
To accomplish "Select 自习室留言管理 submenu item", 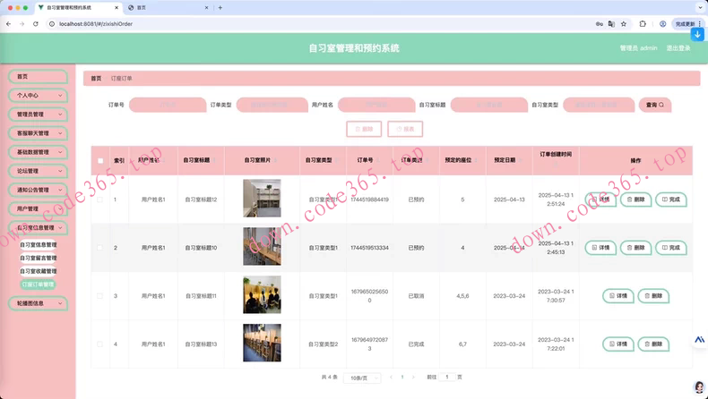I will 38,258.
